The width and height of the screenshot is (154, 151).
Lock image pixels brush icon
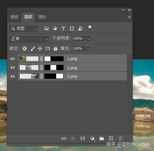[x=33, y=49]
